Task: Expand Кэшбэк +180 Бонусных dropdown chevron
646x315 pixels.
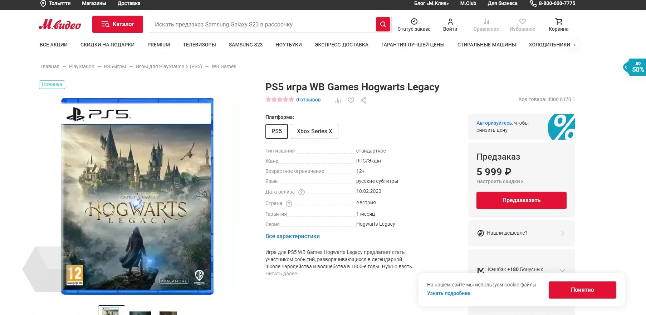Action: pos(562,270)
